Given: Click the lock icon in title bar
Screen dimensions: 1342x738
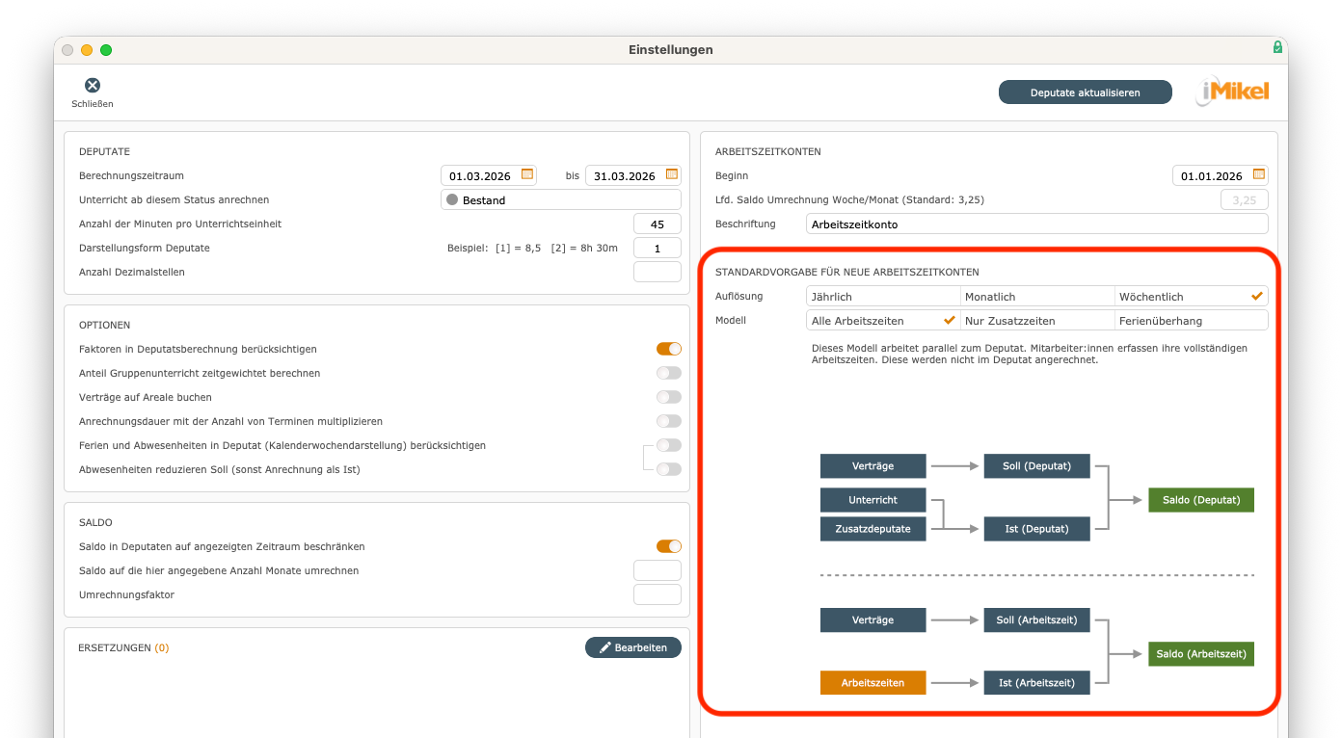Looking at the screenshot, I should coord(1277,47).
